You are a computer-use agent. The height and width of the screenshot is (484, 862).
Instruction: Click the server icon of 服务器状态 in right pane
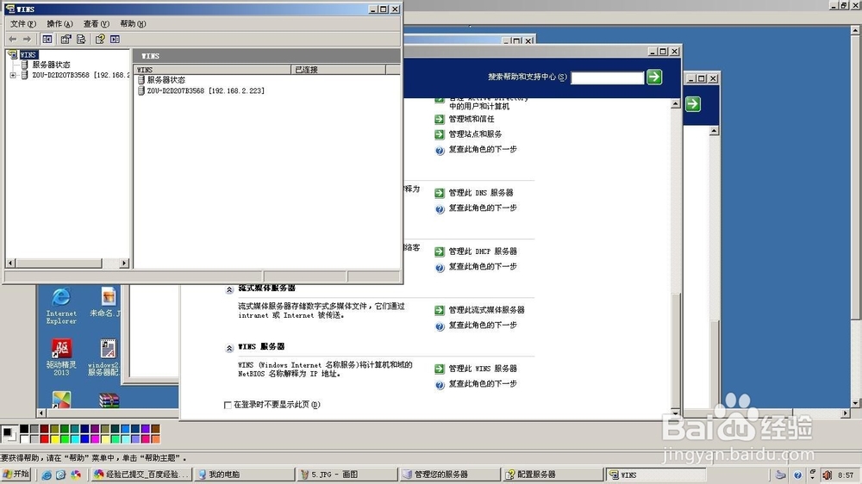coord(141,80)
